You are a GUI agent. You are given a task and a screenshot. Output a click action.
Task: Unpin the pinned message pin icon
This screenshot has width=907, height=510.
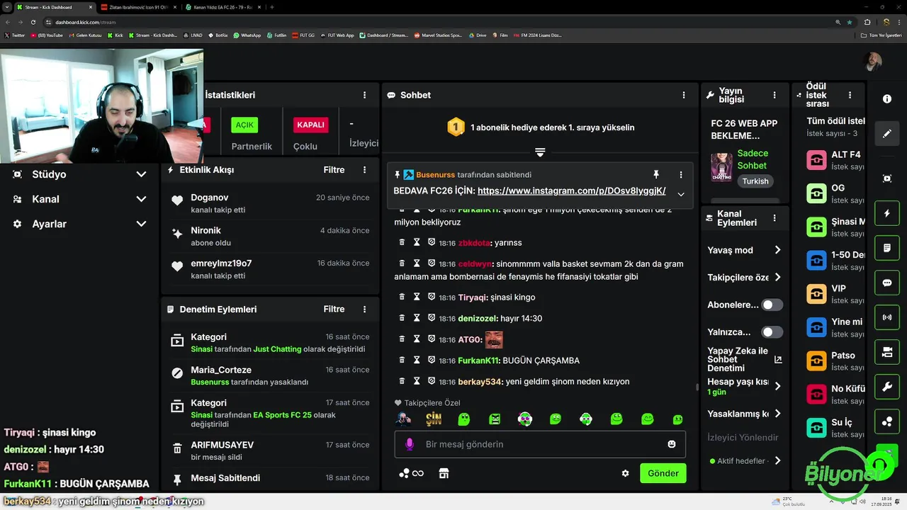click(656, 174)
